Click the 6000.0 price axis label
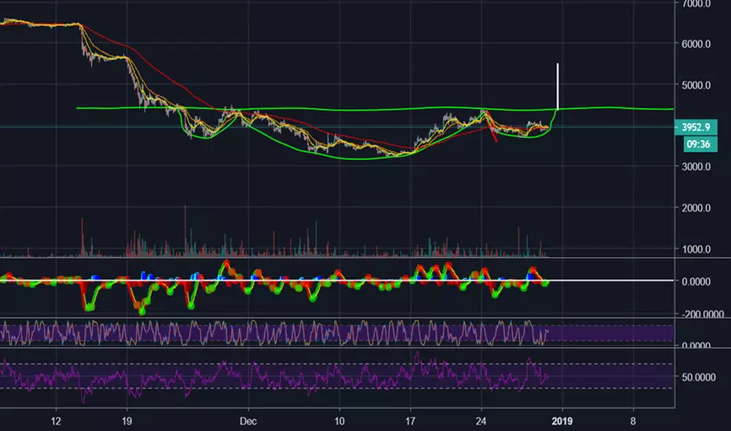 pyautogui.click(x=696, y=44)
